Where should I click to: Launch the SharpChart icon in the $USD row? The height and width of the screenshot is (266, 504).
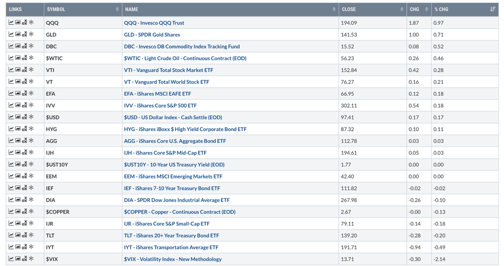pos(11,117)
